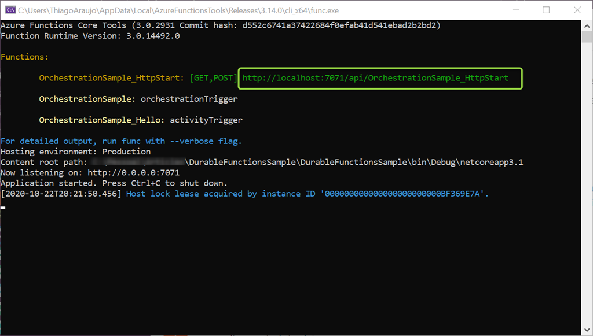
Task: Select the [GET,POST] methods text
Action: (x=214, y=77)
